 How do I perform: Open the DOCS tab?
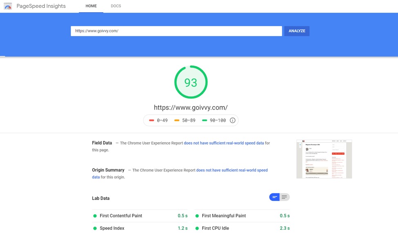(x=116, y=6)
